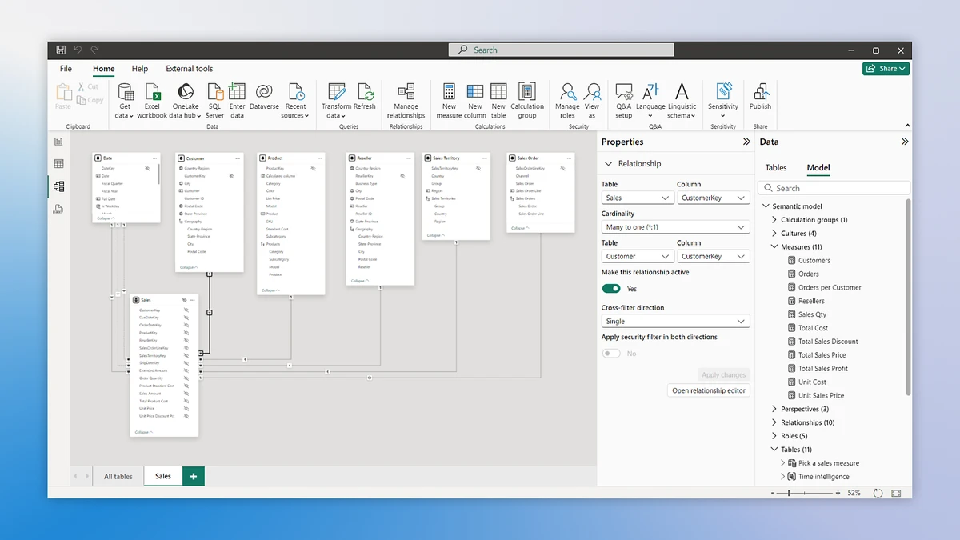Click the title bar Search field
Viewport: 960px width, 540px height.
(x=561, y=50)
